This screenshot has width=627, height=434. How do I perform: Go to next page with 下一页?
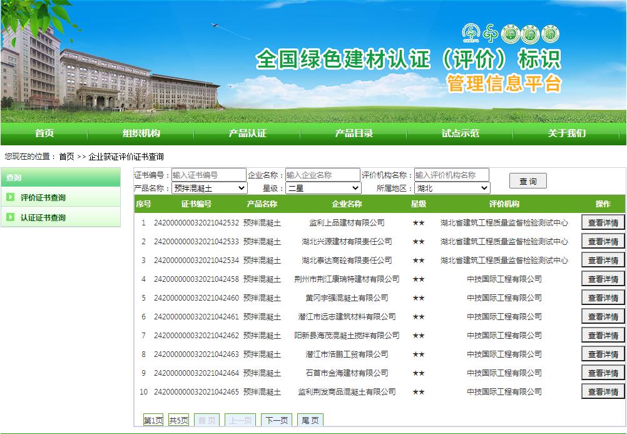276,420
